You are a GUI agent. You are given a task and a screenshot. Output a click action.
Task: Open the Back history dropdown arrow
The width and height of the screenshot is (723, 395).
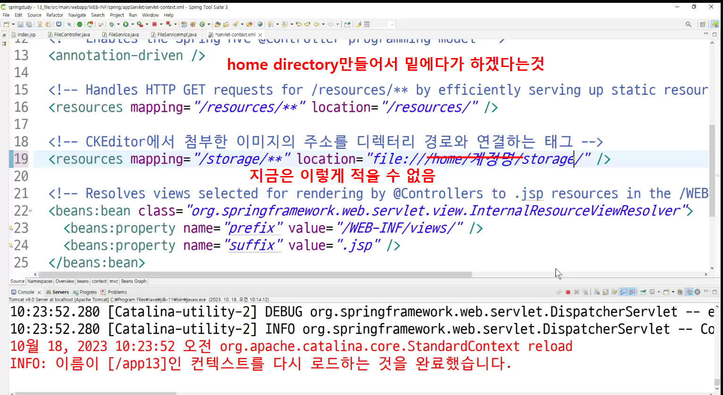[323, 24]
